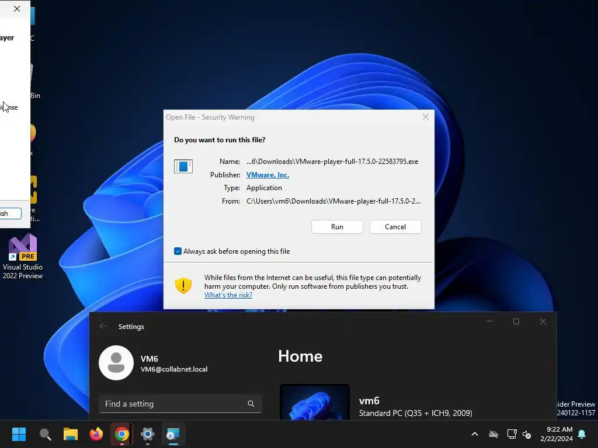Close the Open File - Security Warning dialog
598x448 pixels.
point(426,117)
